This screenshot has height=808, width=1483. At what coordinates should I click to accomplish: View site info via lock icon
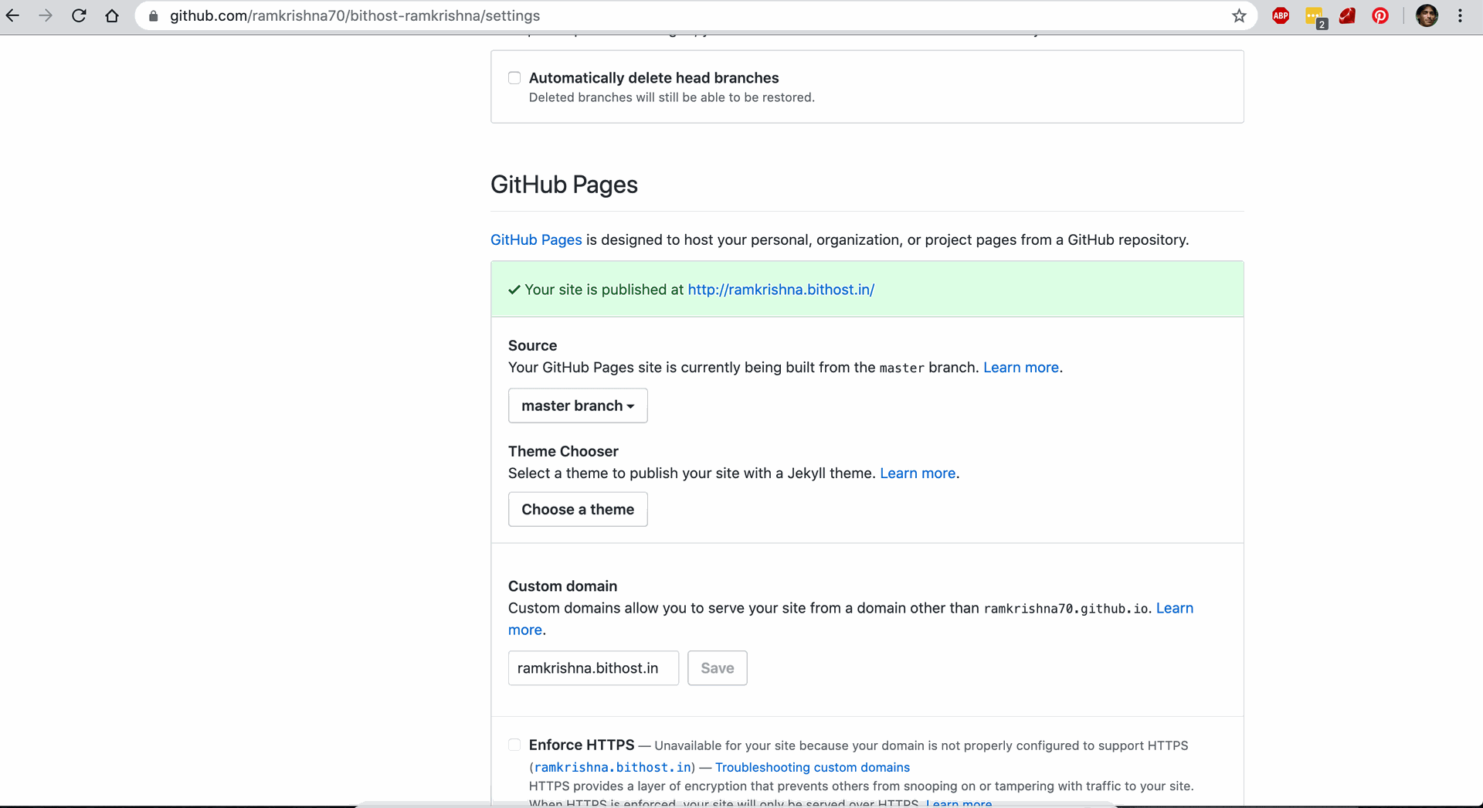153,15
